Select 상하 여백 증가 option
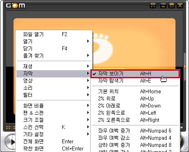189x152 pixels. coord(135,145)
